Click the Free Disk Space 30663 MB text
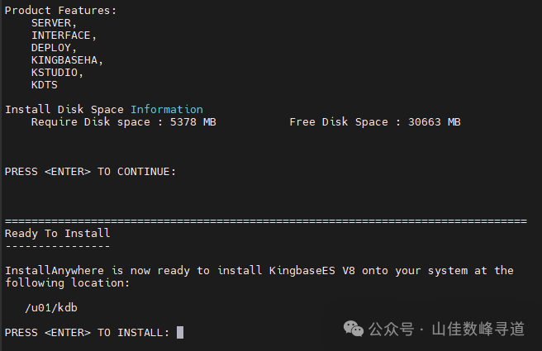The width and height of the screenshot is (542, 351). pyautogui.click(x=375, y=121)
